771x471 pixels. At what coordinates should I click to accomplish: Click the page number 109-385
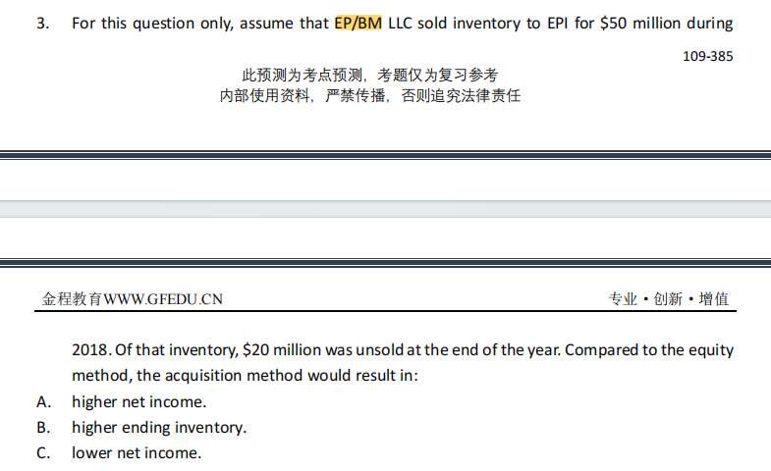click(x=707, y=56)
